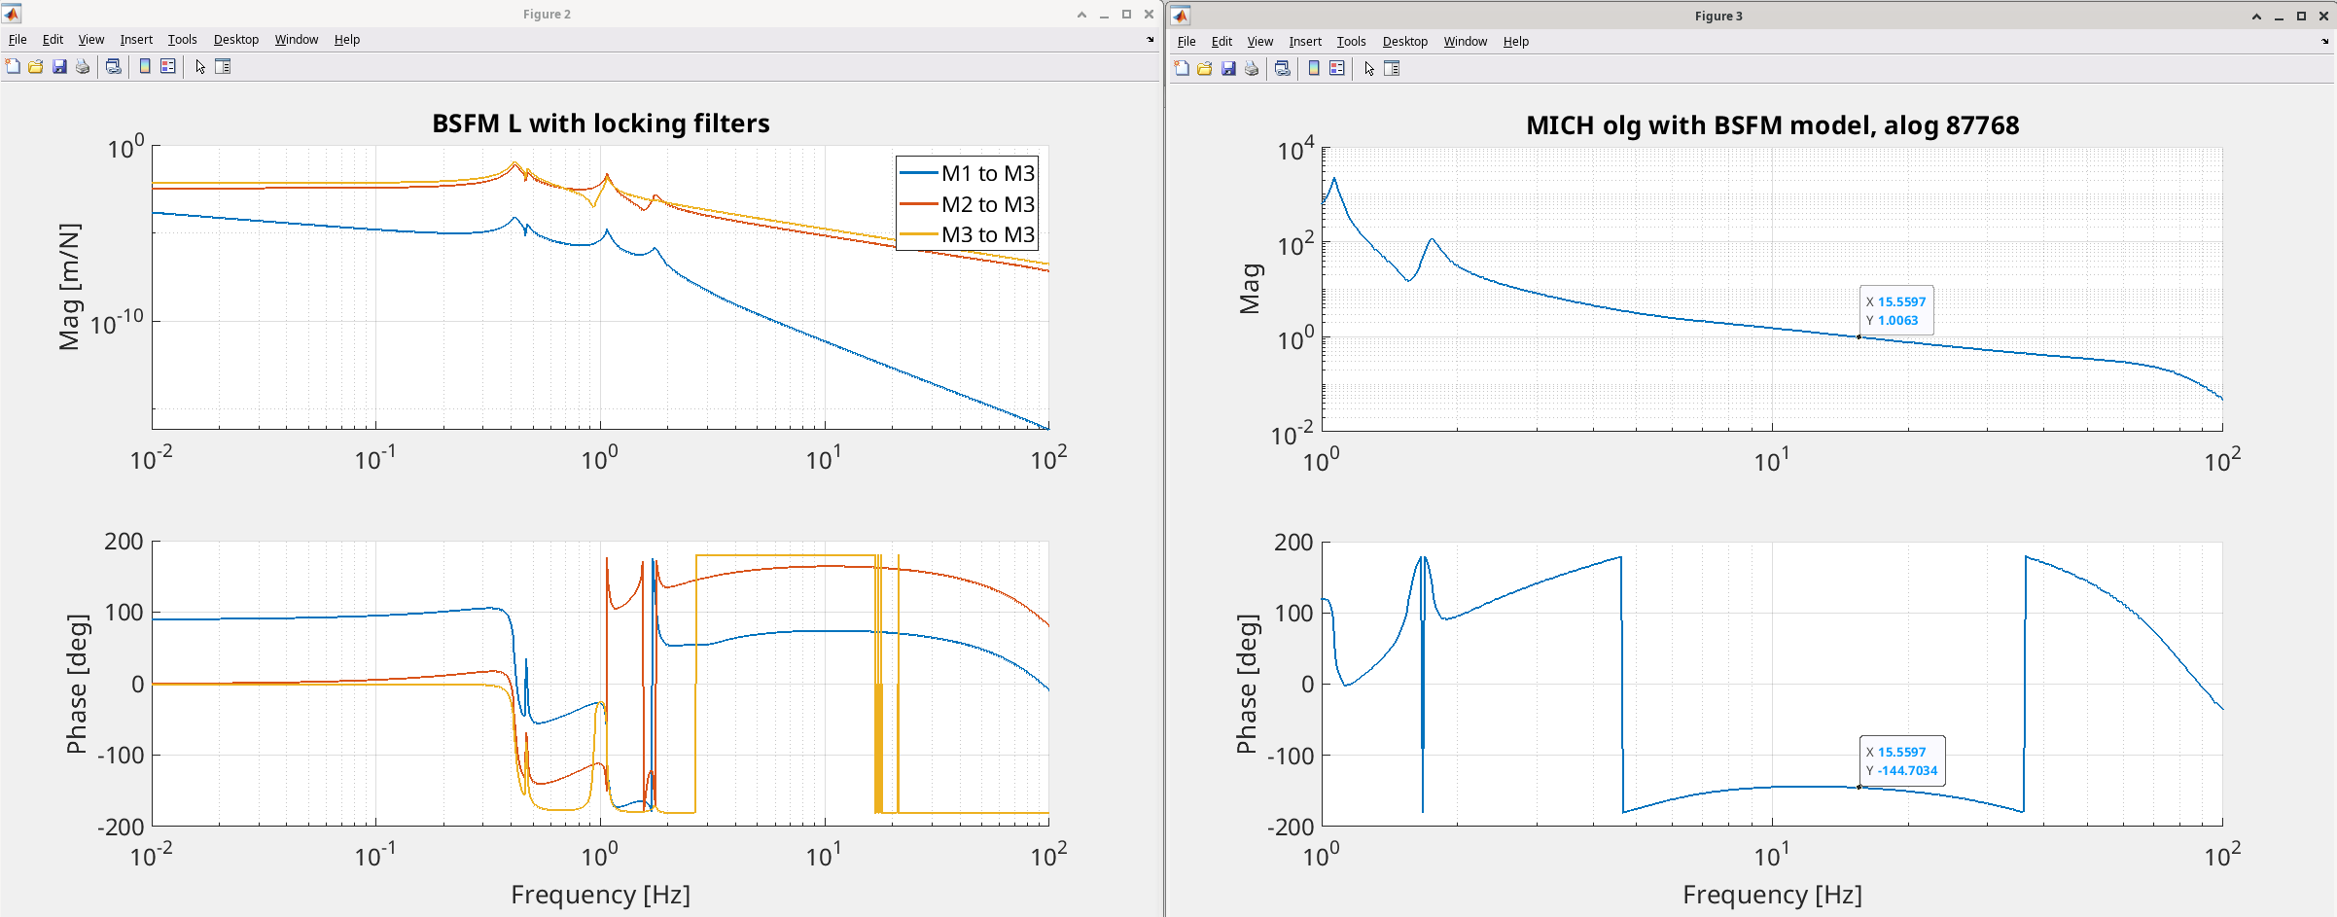Click 'Frequency [Hz]' axis label in Figure 2
This screenshot has height=917, width=2337.
pyautogui.click(x=601, y=895)
